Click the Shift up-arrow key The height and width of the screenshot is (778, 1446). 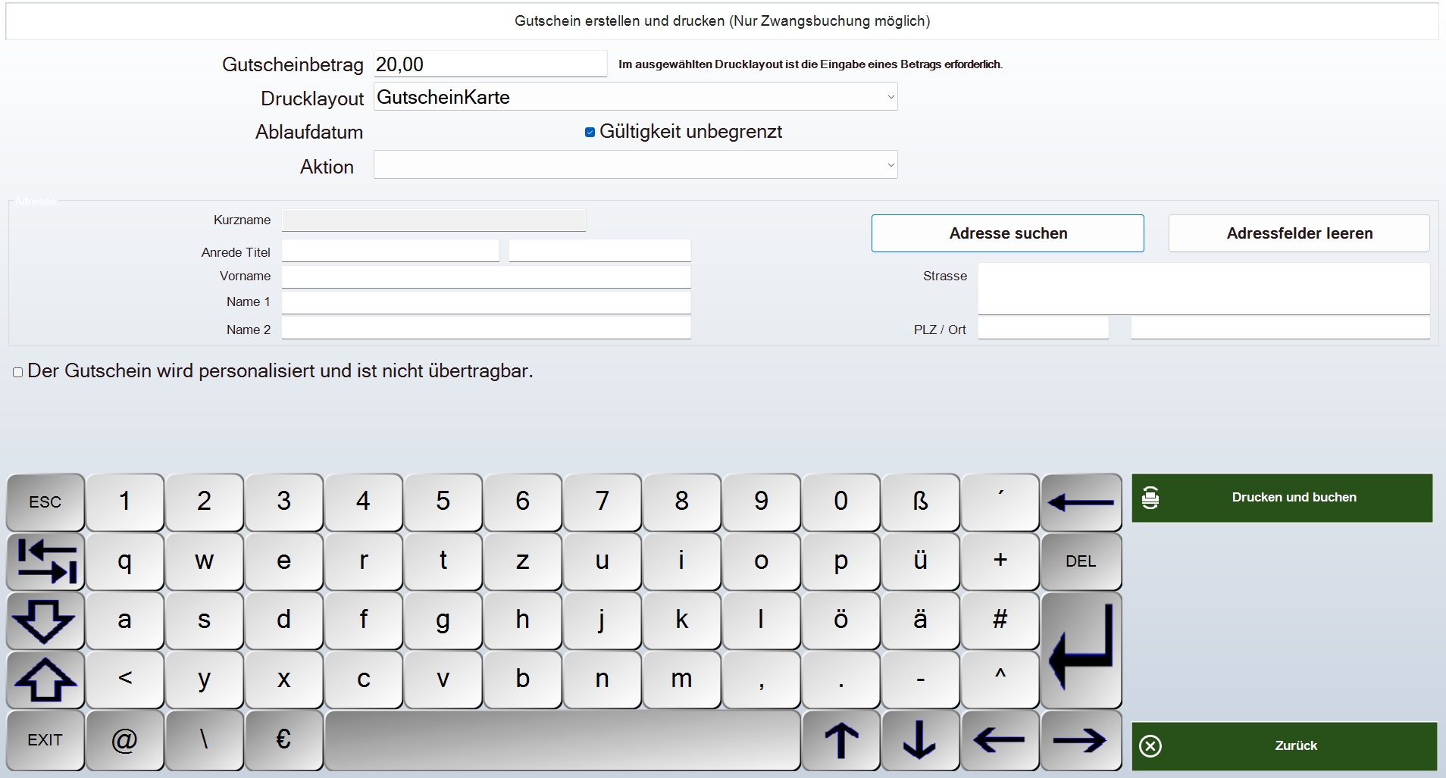tap(45, 680)
